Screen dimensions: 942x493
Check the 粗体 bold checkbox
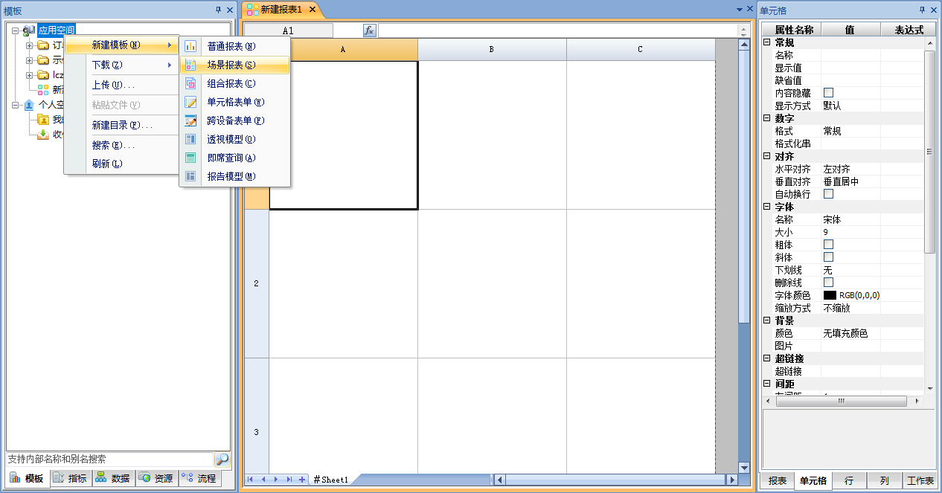(828, 245)
